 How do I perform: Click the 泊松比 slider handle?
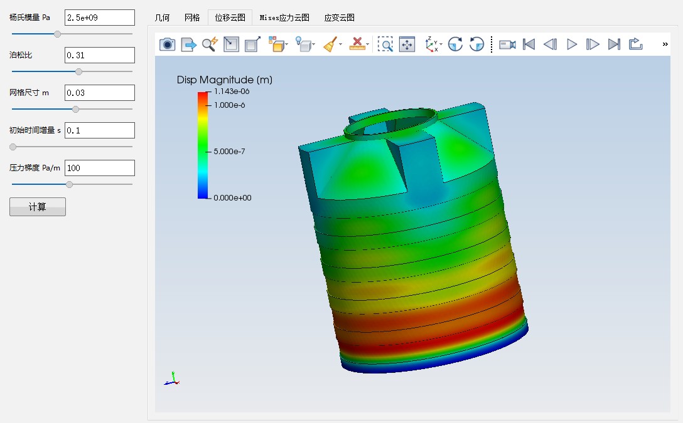pyautogui.click(x=79, y=71)
